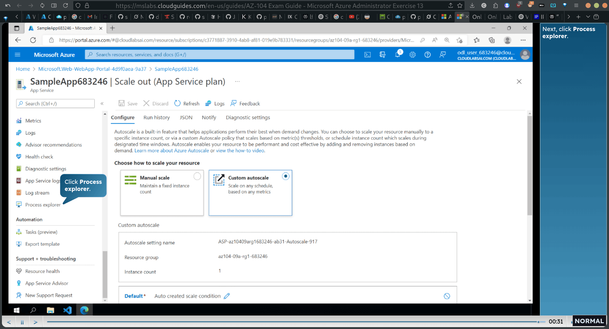The height and width of the screenshot is (329, 609).
Task: Switch to the Notify tab
Action: [x=209, y=118]
